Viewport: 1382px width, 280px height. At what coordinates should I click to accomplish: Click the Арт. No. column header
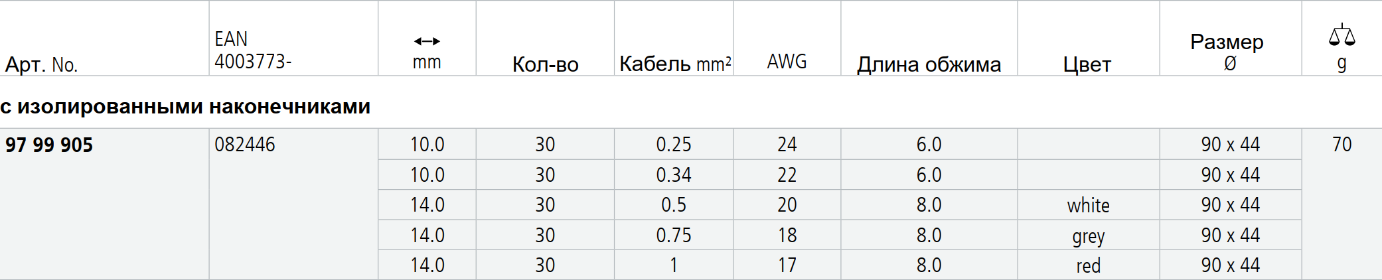(41, 64)
